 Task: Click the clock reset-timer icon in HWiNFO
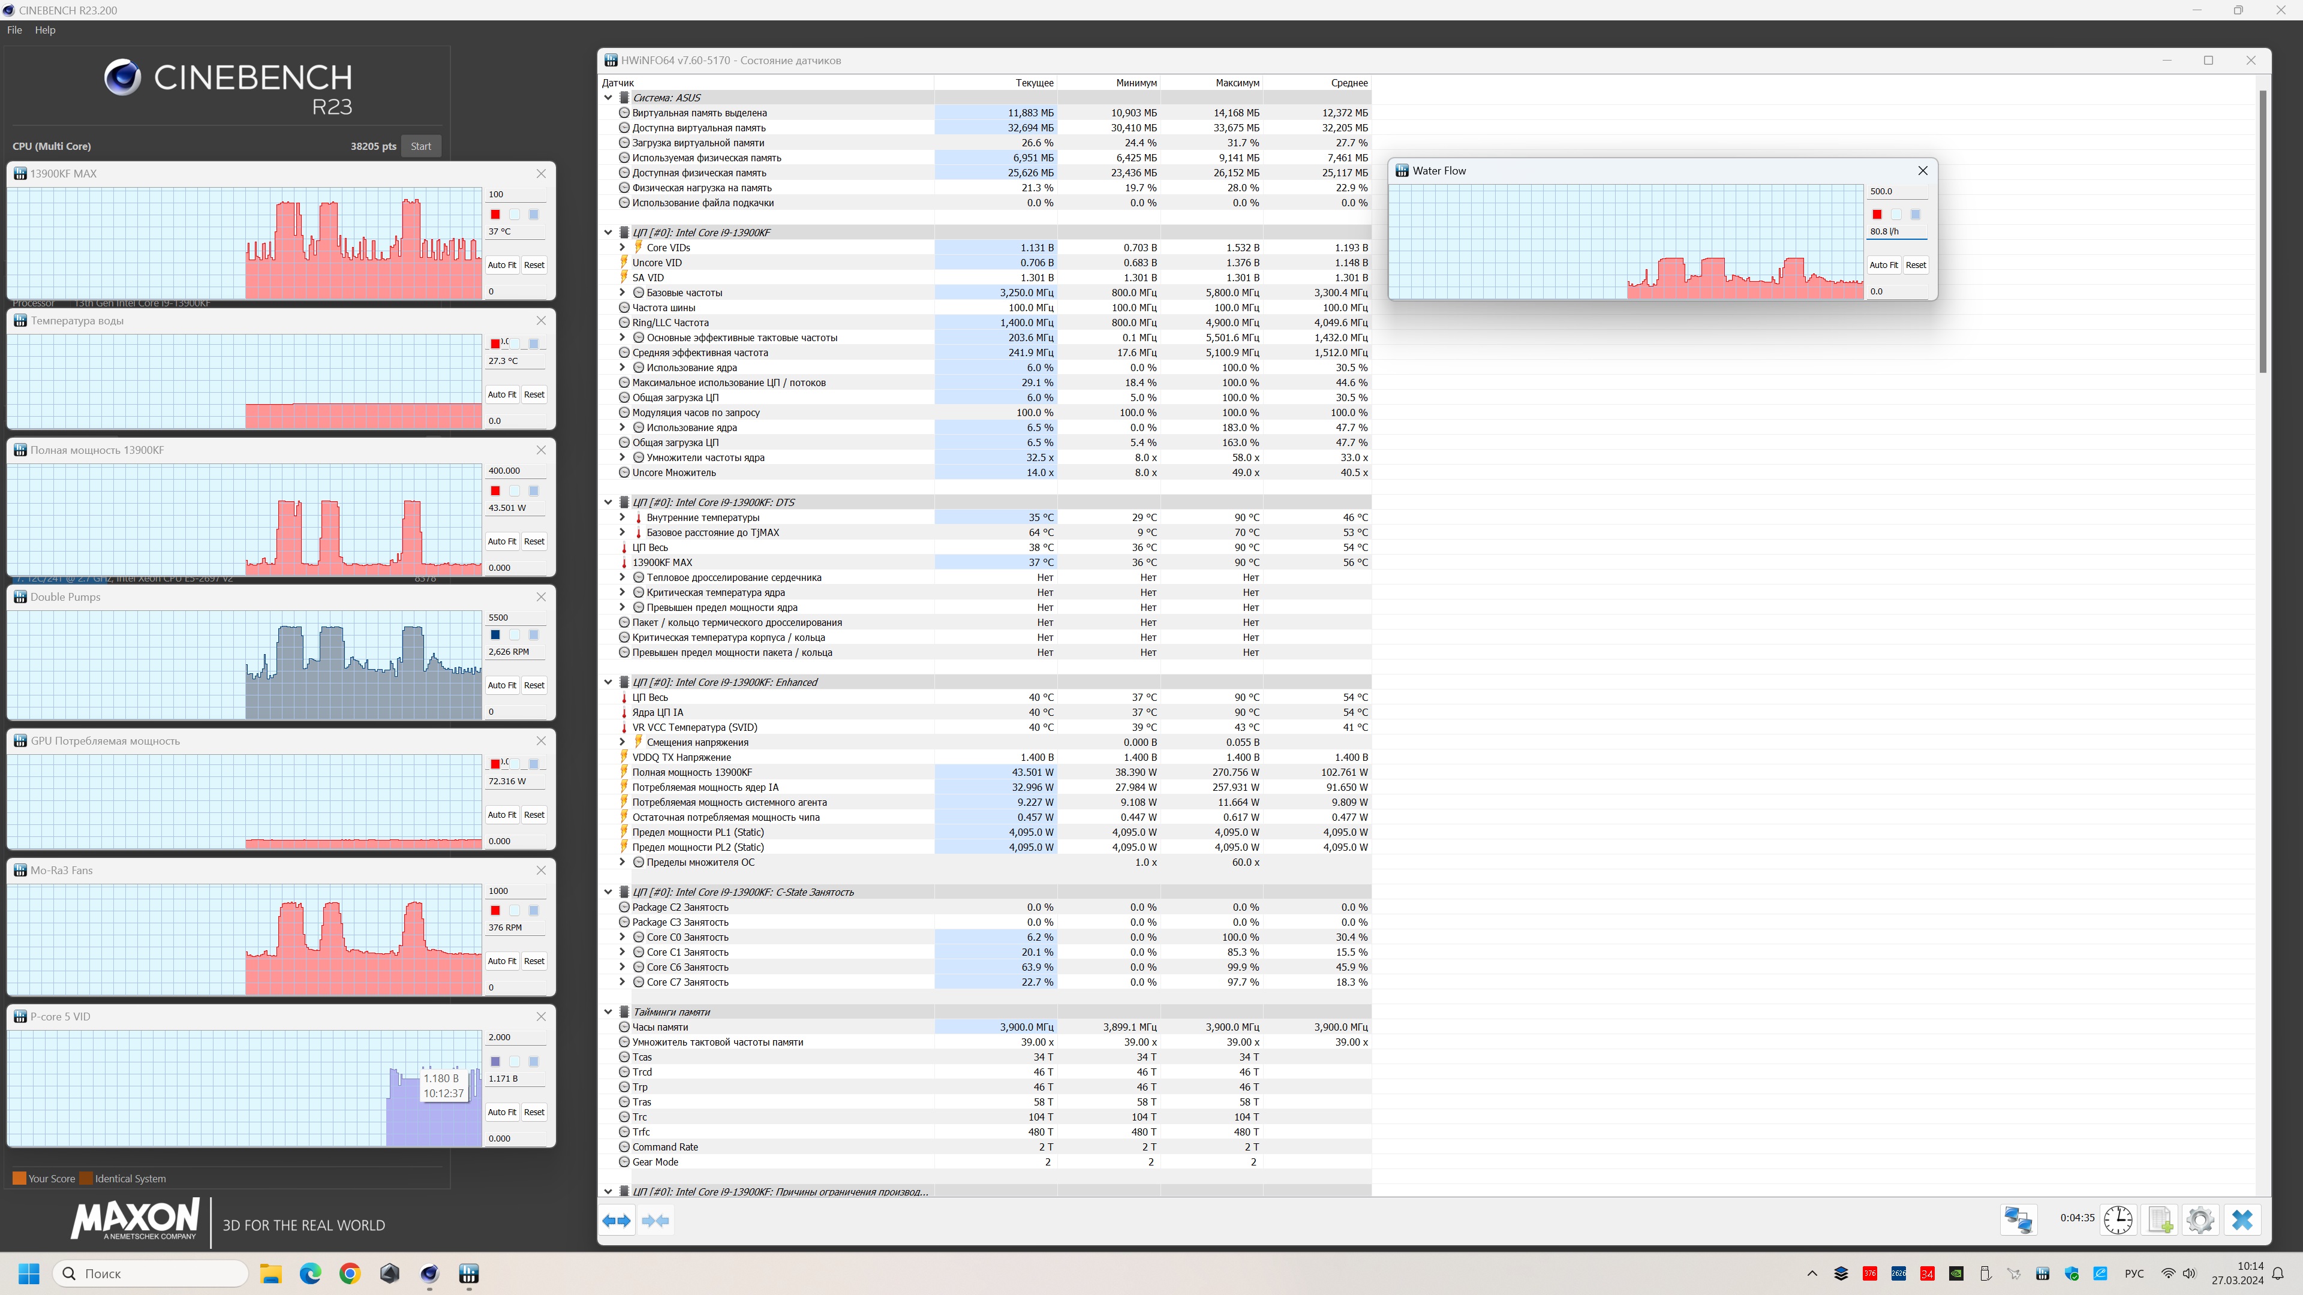2118,1220
